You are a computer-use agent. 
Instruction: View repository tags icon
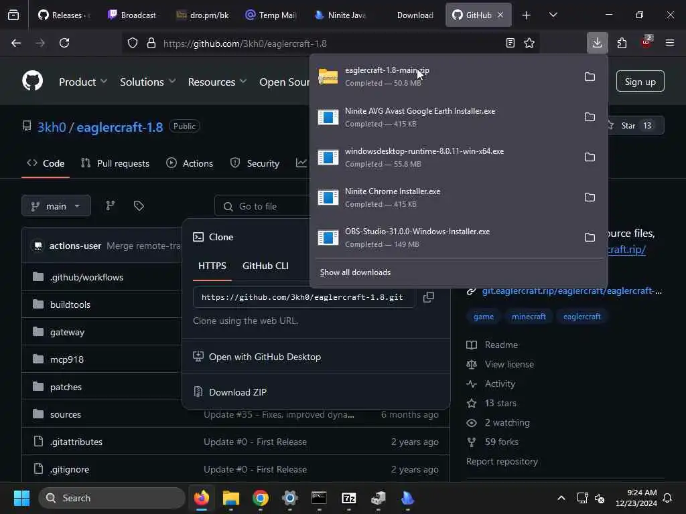[139, 205]
